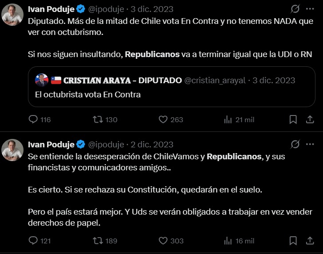Like the tweet with 263 likes
This screenshot has width=323, height=254.
click(x=163, y=119)
